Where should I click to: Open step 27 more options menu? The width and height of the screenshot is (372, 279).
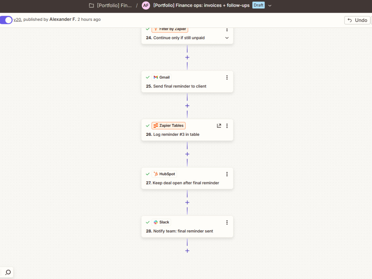coord(227,174)
